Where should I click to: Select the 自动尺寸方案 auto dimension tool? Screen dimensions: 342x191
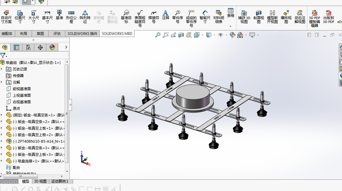coord(6,17)
